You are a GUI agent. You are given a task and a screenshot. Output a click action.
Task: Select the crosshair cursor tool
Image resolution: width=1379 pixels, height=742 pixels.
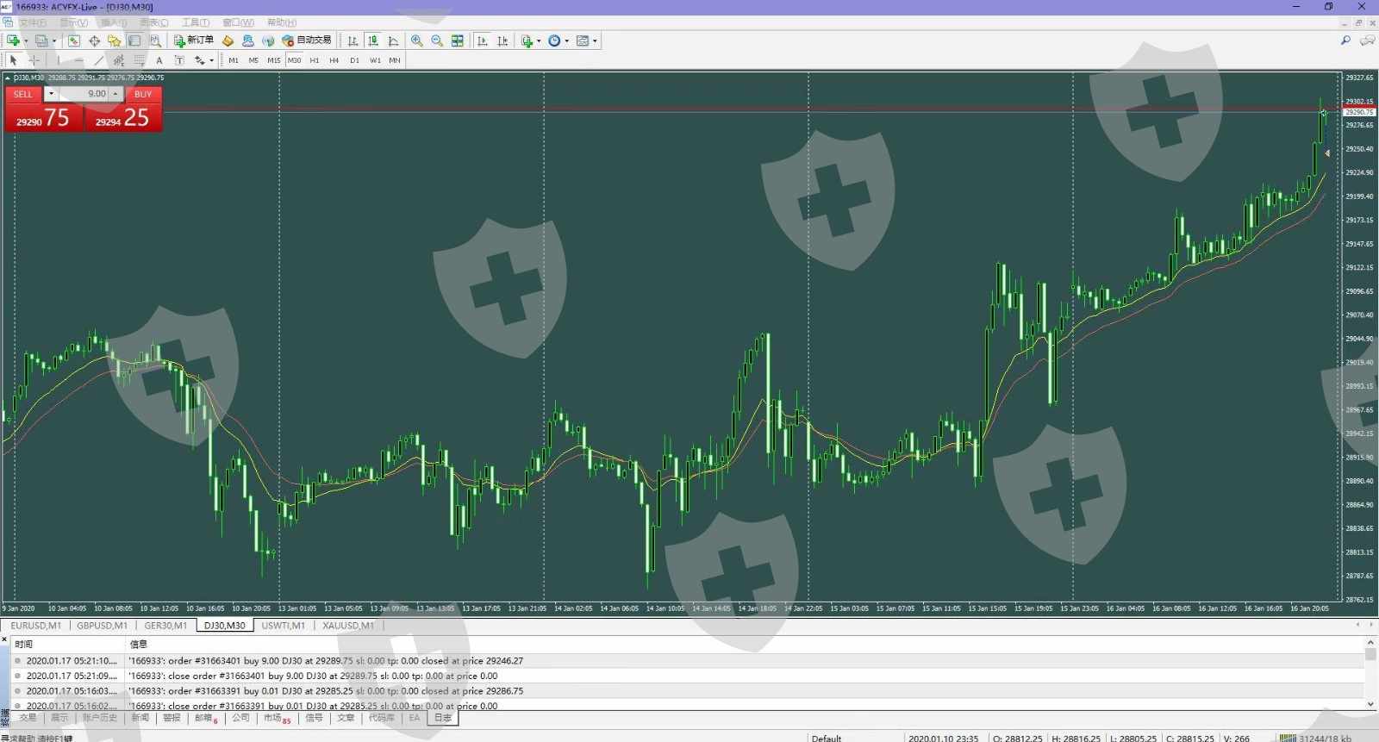(34, 60)
